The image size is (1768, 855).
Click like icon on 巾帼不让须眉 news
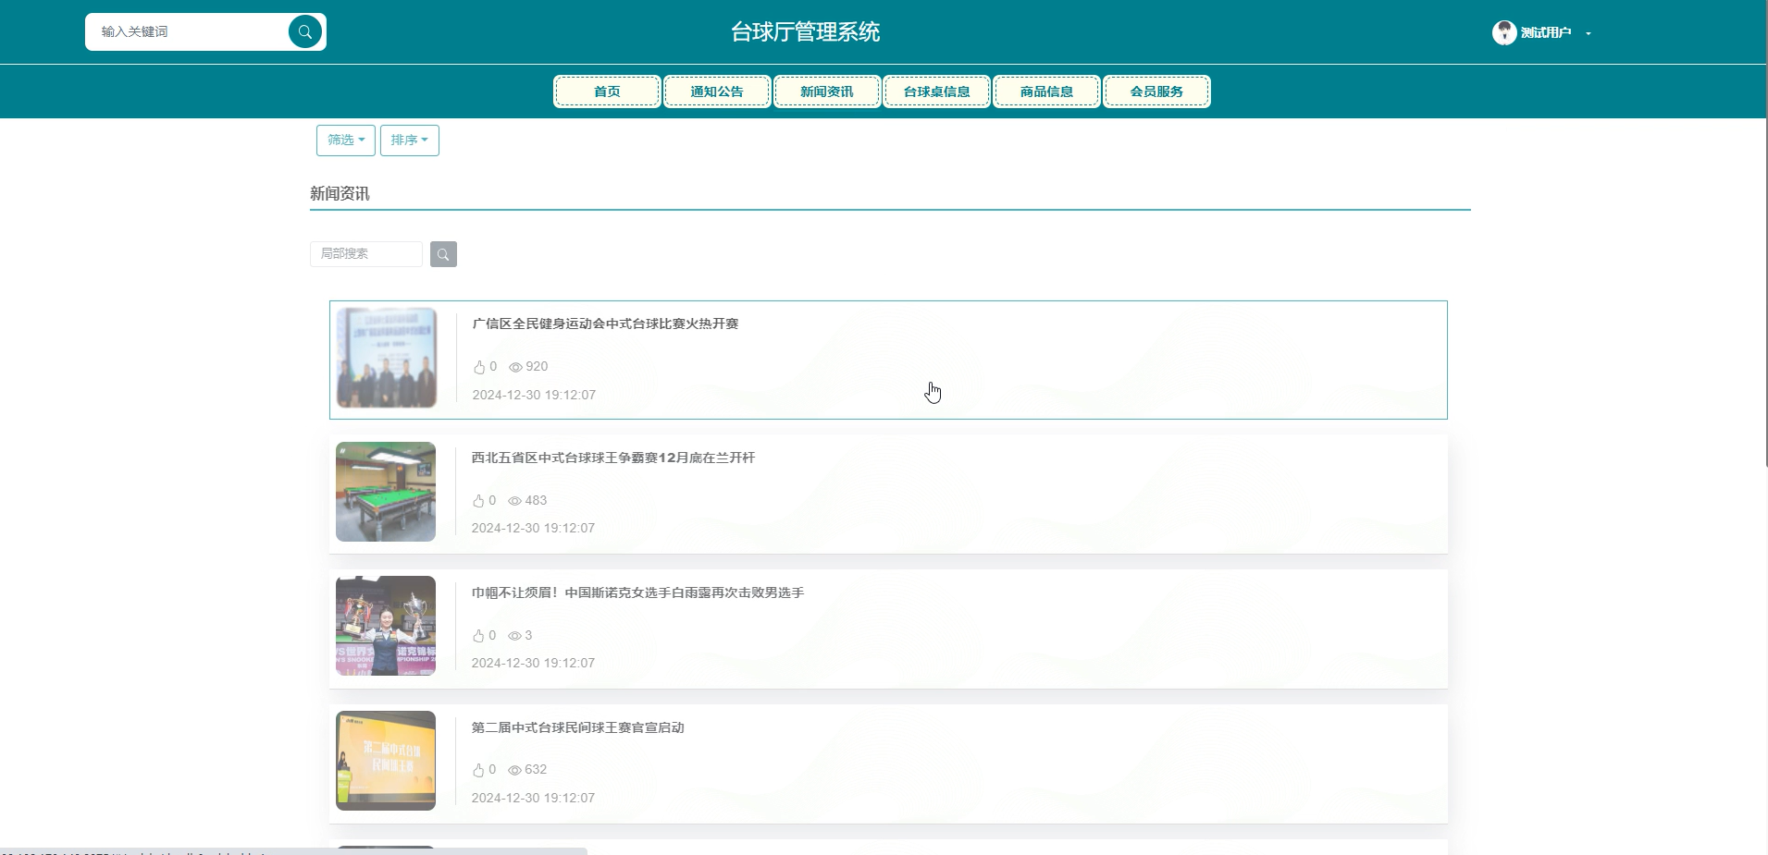[478, 636]
